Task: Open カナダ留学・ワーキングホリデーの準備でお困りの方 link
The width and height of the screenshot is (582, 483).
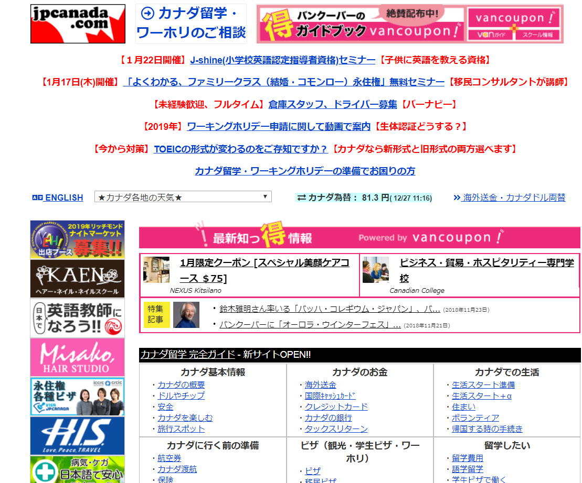Action: 305,171
